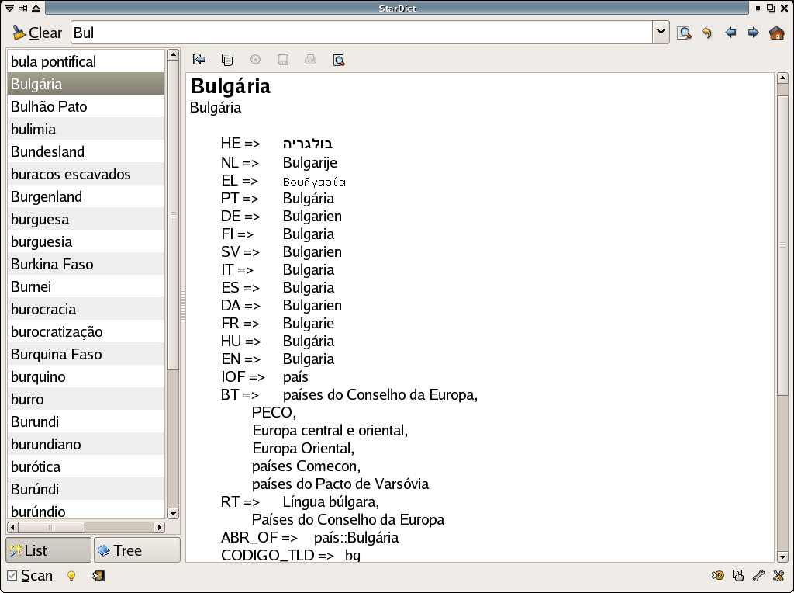Viewport: 794px width, 593px height.
Task: Go to previous word with left arrow
Action: click(730, 33)
